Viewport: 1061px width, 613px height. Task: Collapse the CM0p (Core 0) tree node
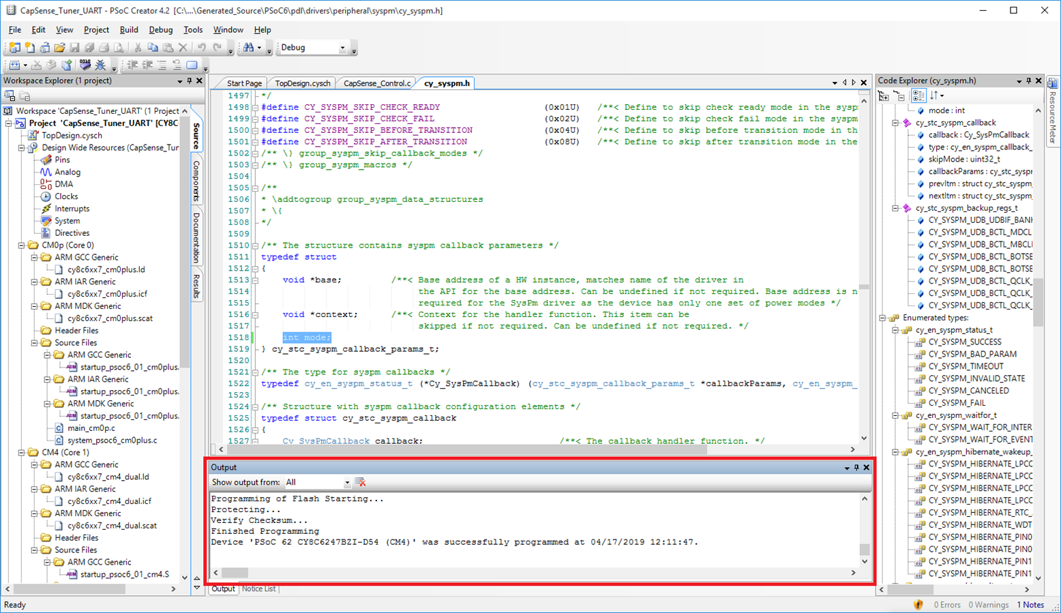pos(22,245)
